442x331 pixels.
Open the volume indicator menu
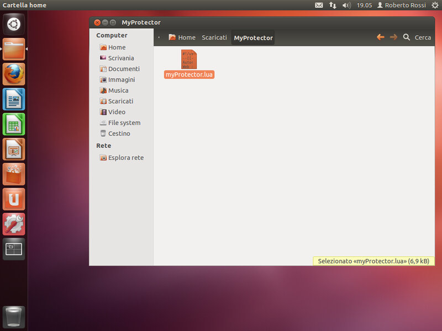click(346, 5)
